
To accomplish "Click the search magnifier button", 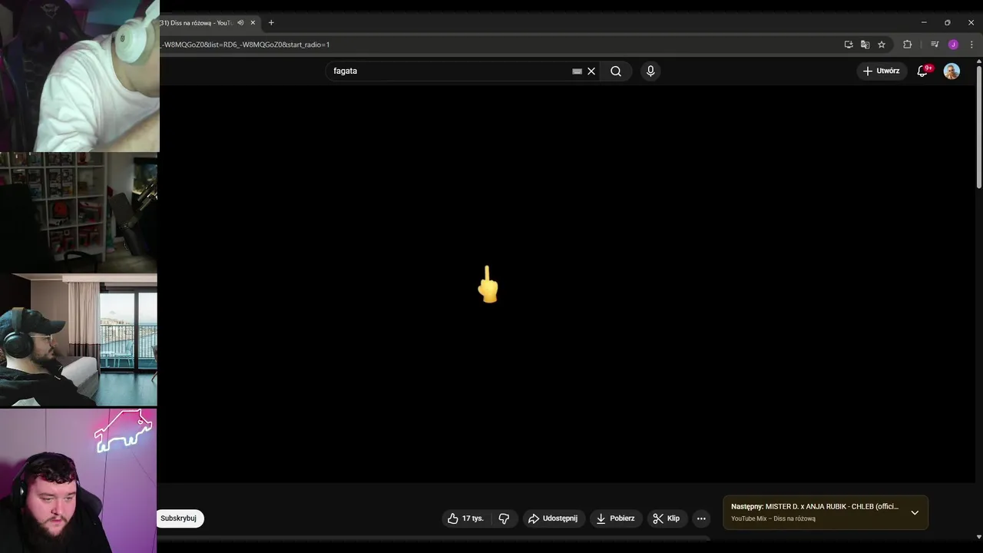I will pyautogui.click(x=616, y=71).
